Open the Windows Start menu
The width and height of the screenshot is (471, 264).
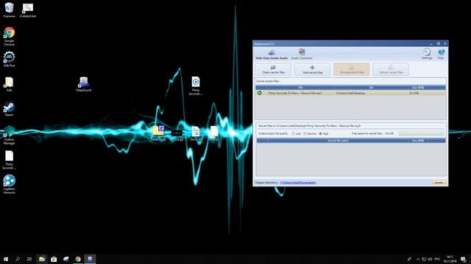pyautogui.click(x=6, y=259)
